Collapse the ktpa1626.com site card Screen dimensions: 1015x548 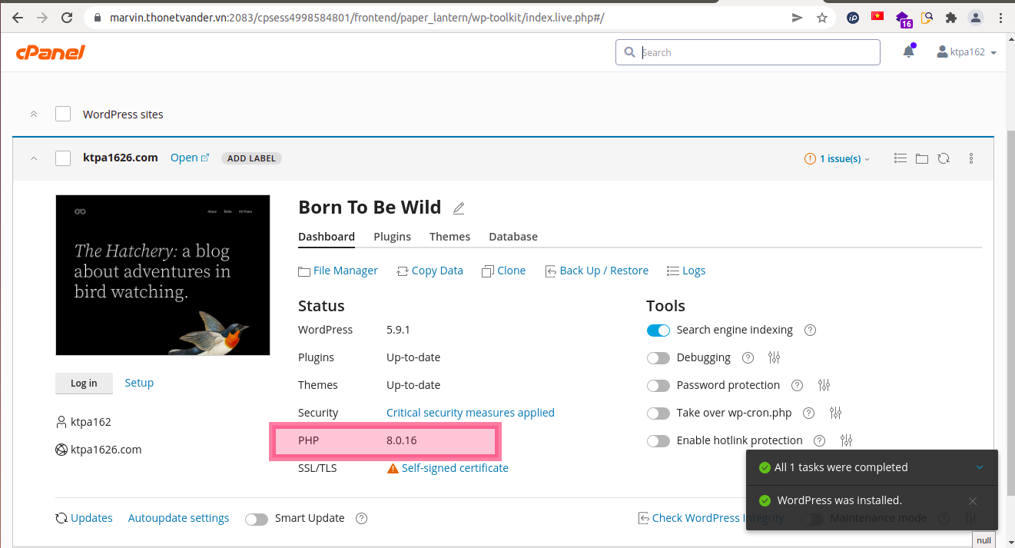click(x=34, y=158)
